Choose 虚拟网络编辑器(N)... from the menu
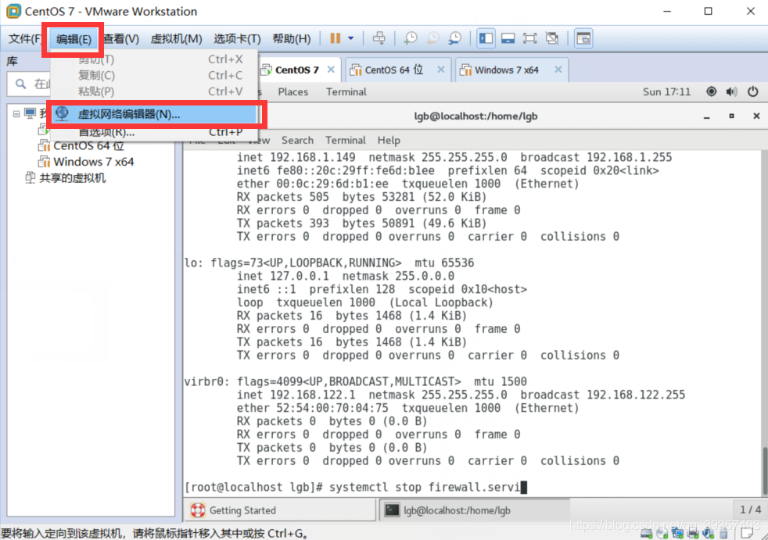This screenshot has width=768, height=540. click(x=154, y=114)
